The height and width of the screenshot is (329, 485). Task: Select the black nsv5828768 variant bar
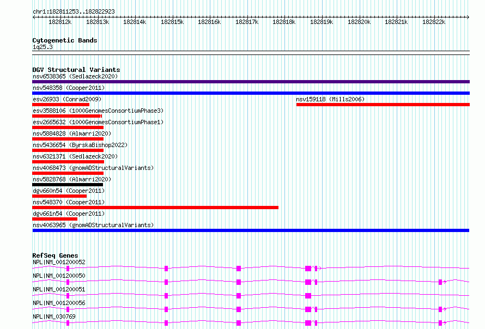tap(68, 185)
